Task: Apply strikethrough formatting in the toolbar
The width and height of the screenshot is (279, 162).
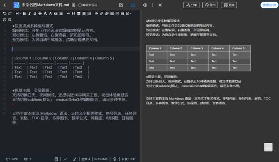Action: [40, 14]
